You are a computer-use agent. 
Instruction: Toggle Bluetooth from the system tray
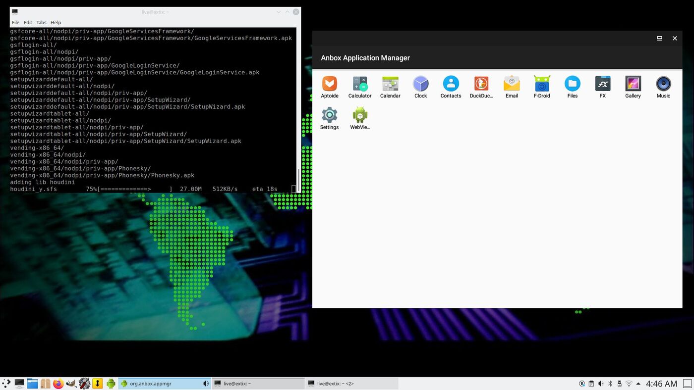coord(610,384)
